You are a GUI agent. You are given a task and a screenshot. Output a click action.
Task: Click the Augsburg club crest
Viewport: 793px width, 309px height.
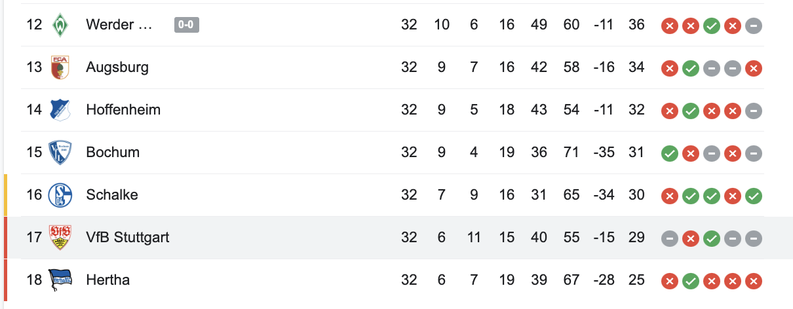[x=60, y=67]
